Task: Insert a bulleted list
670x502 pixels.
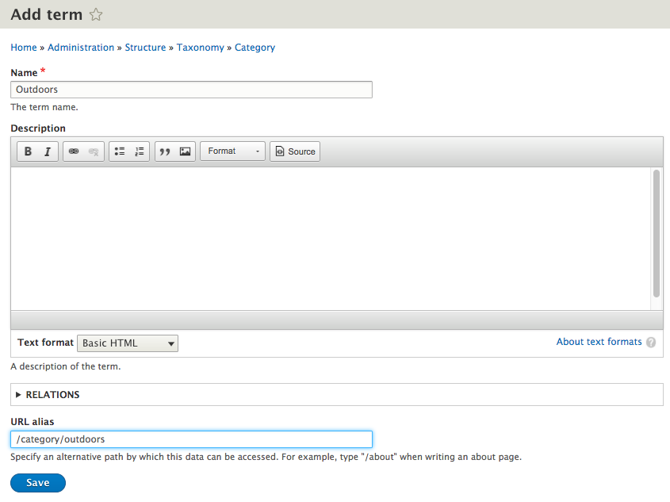Action: 120,151
